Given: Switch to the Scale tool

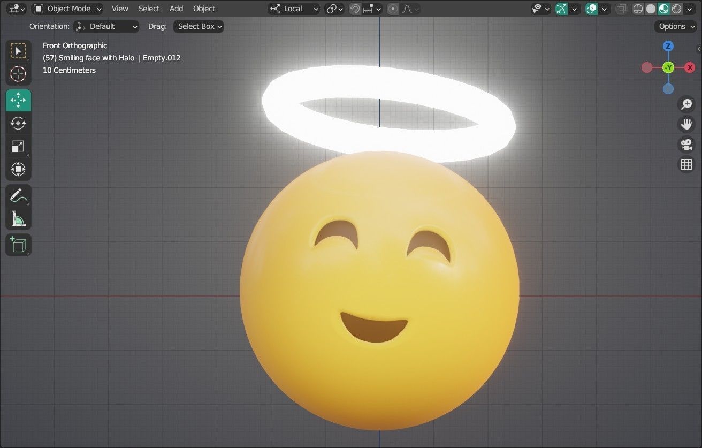Looking at the screenshot, I should pos(18,146).
